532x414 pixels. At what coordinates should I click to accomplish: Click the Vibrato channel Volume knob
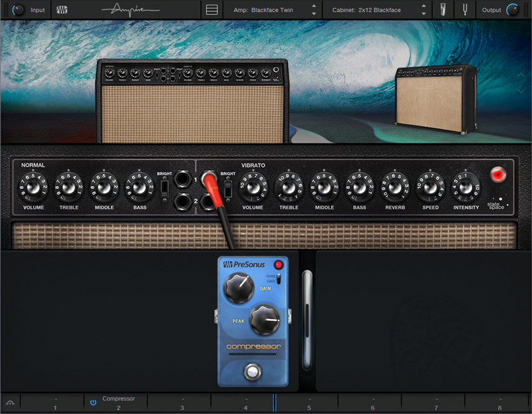click(x=253, y=187)
